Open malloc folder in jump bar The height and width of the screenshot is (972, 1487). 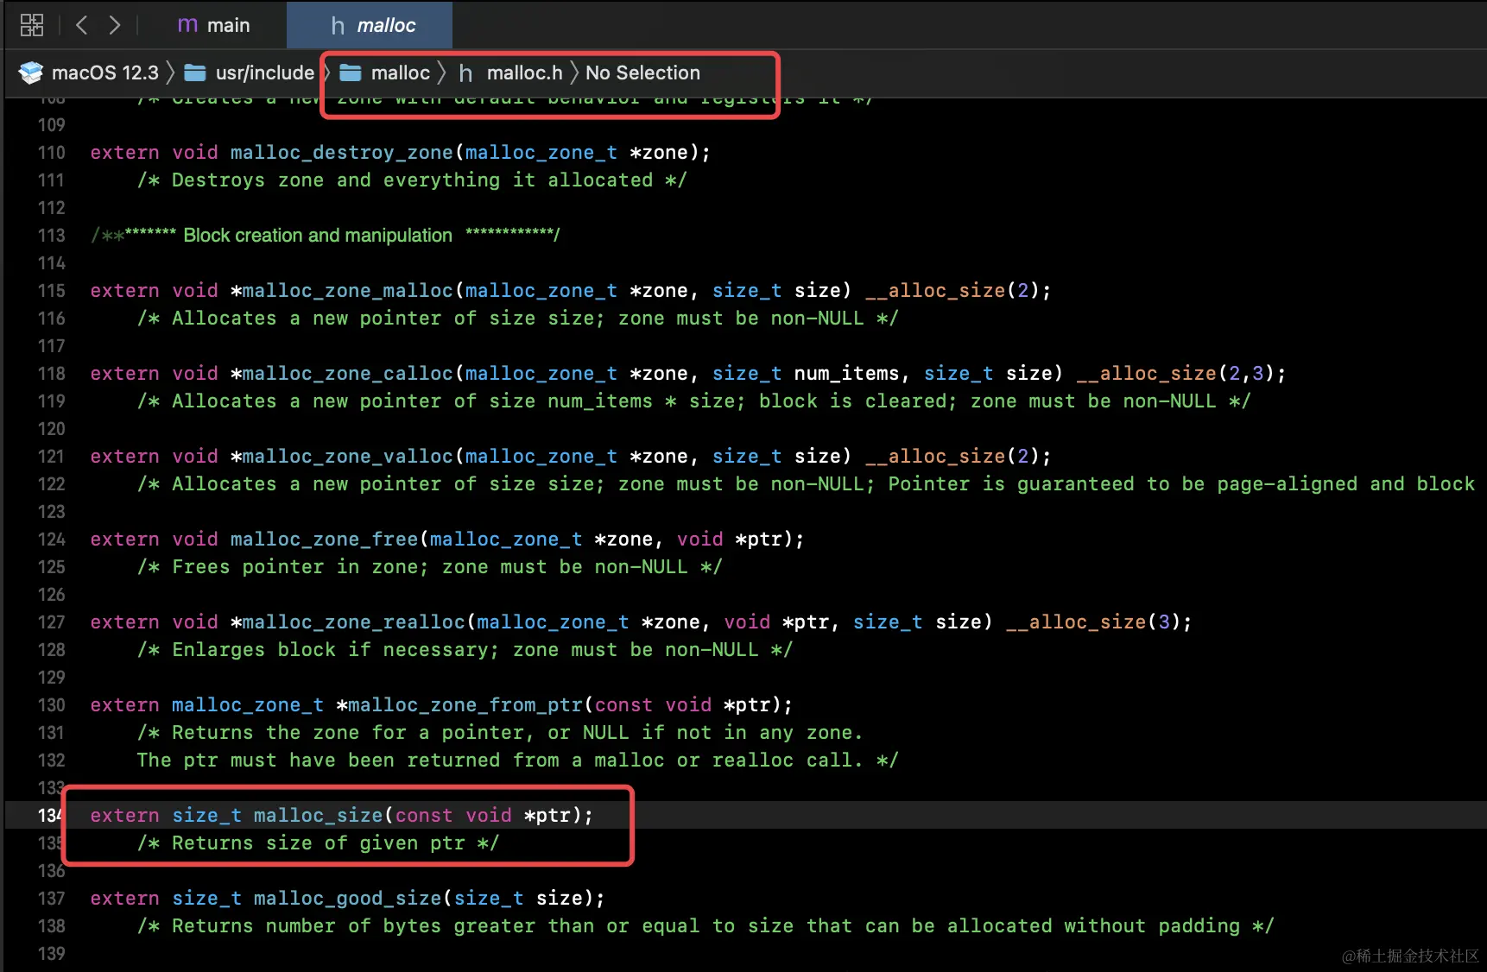[401, 73]
